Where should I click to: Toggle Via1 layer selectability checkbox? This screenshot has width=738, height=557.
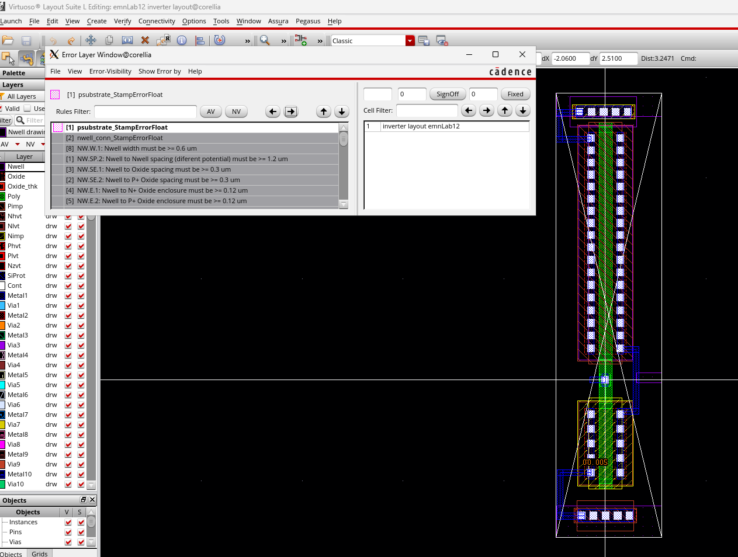pyautogui.click(x=81, y=305)
